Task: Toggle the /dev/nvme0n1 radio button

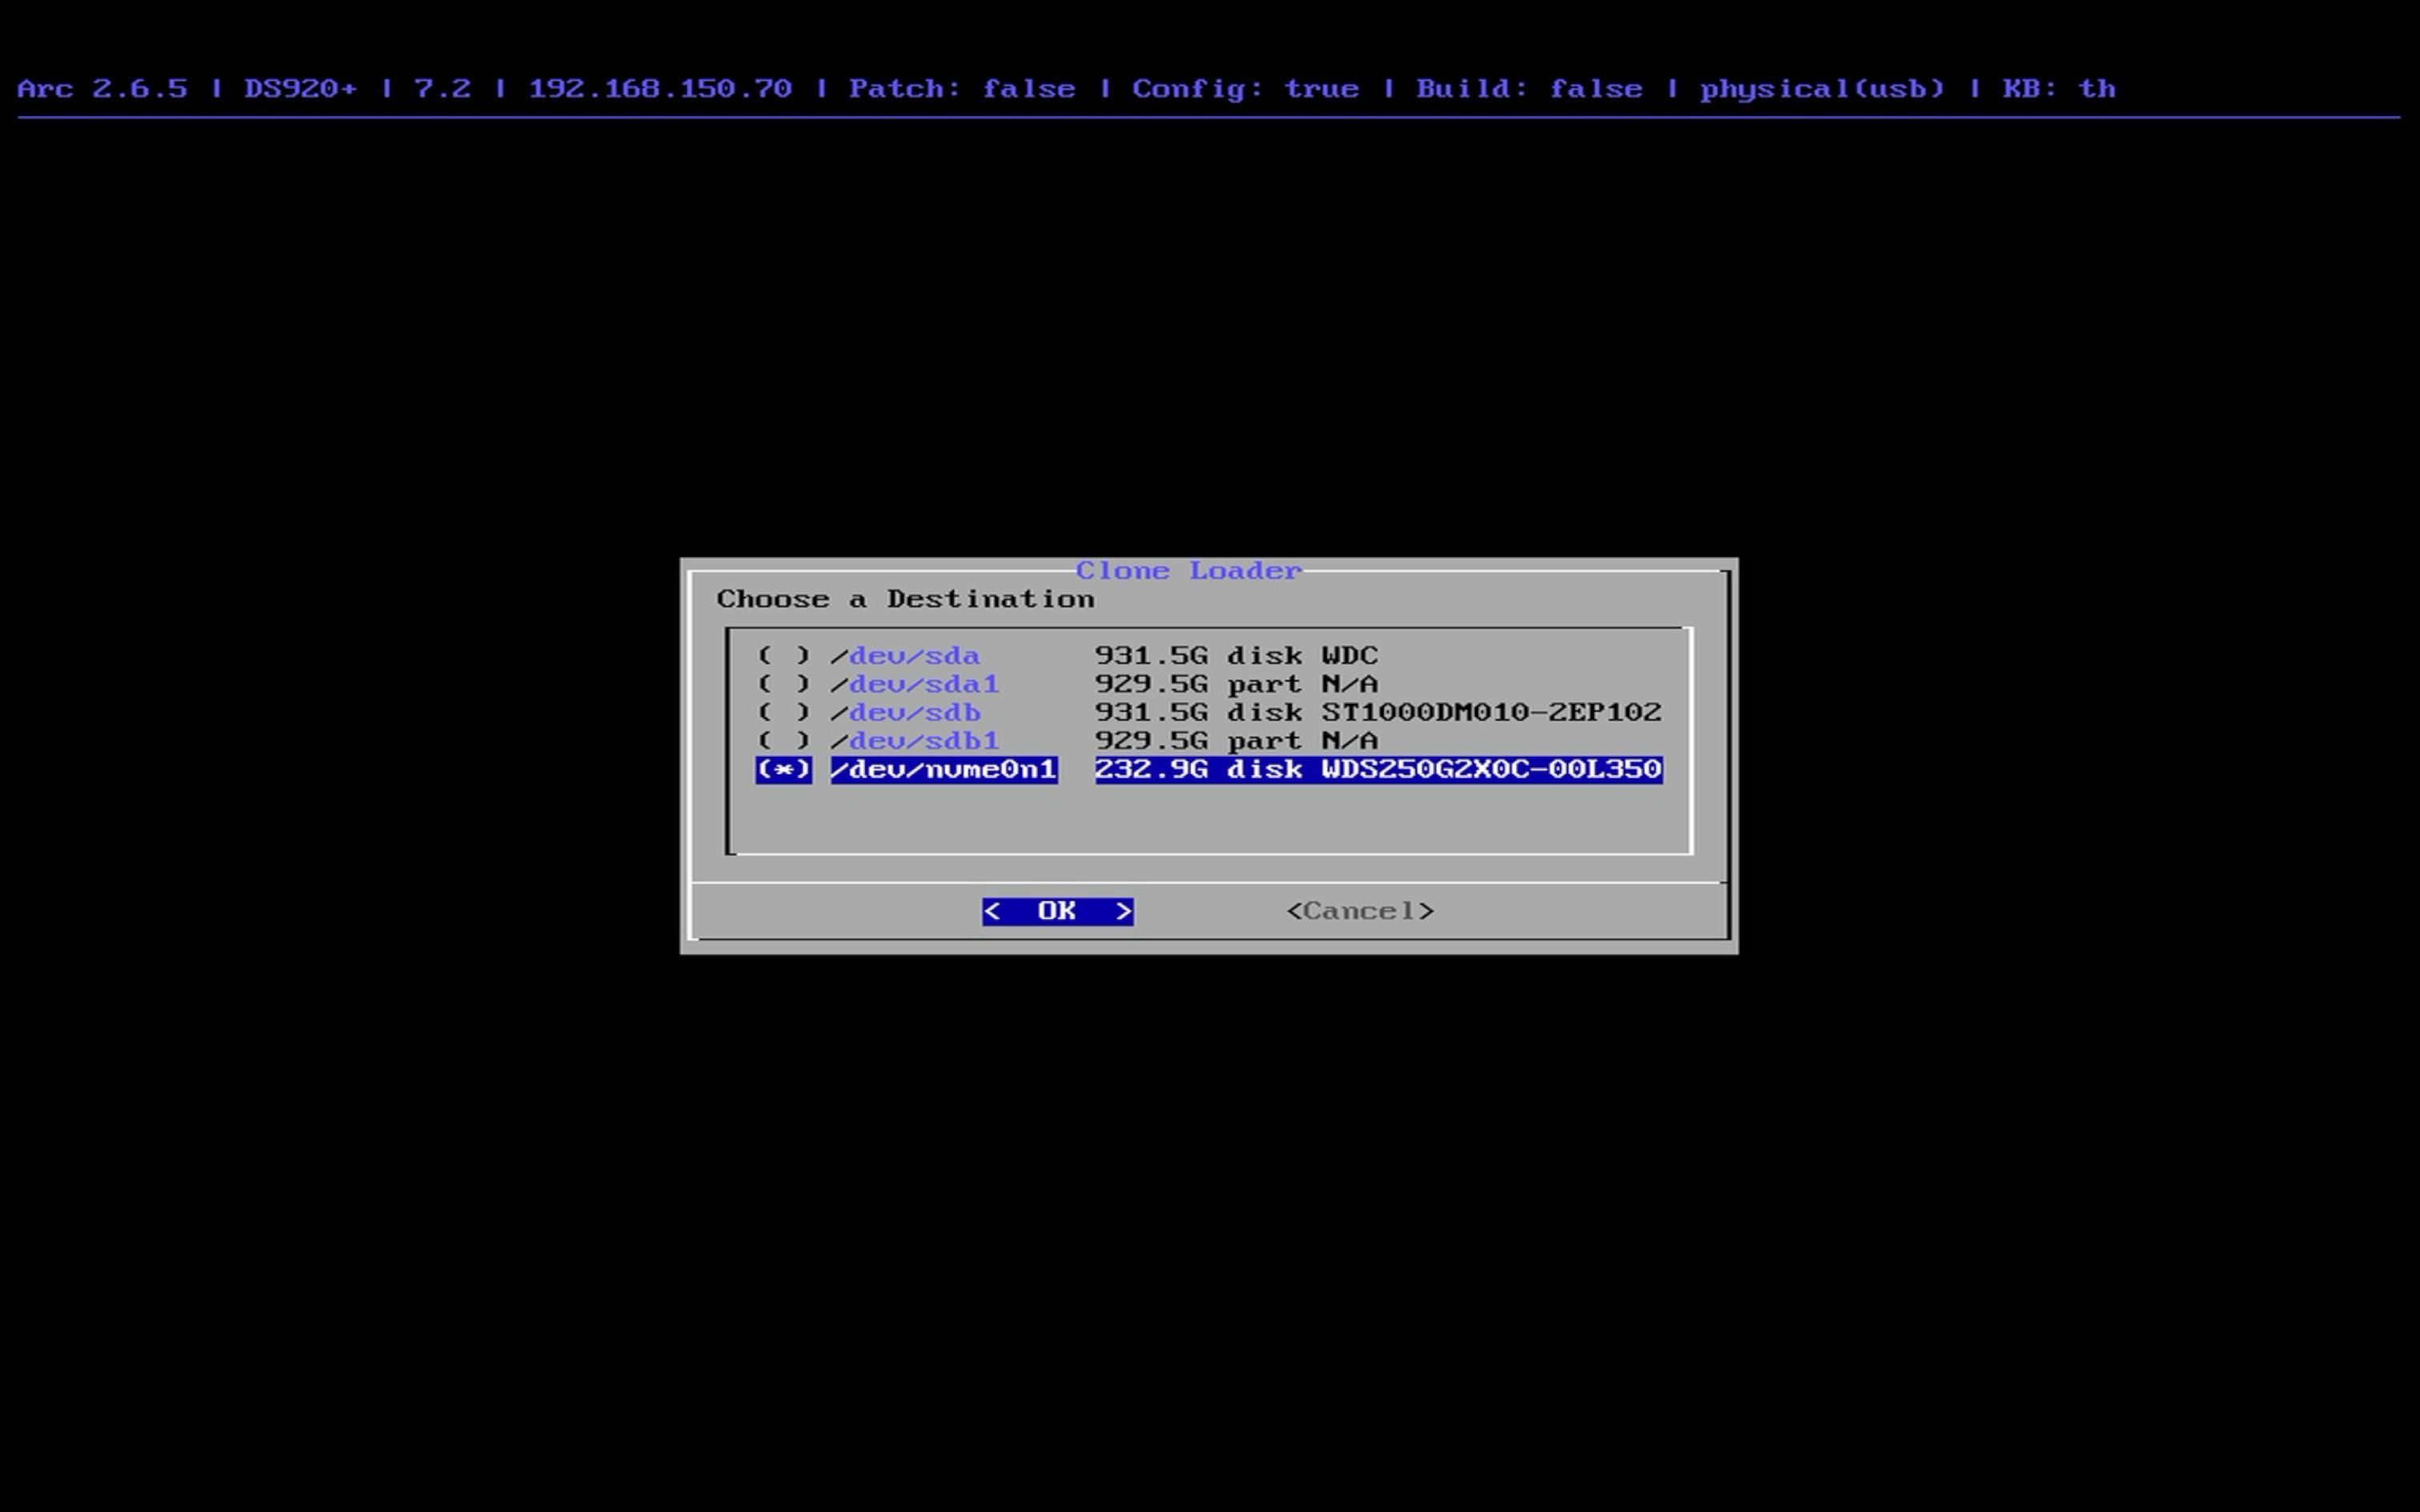Action: coord(783,770)
